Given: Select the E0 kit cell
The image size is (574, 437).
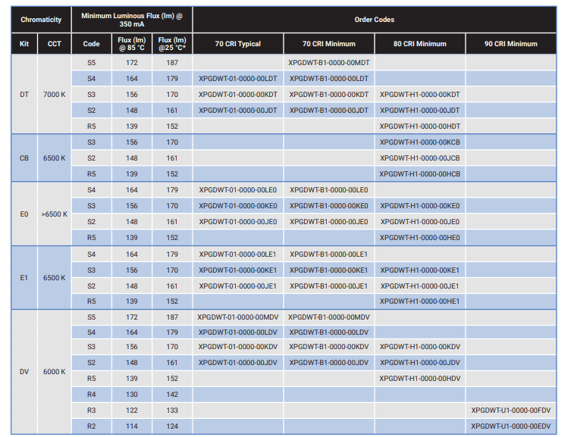Looking at the screenshot, I should pyautogui.click(x=24, y=214).
